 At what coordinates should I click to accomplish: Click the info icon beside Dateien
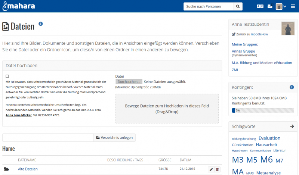pos(41,24)
